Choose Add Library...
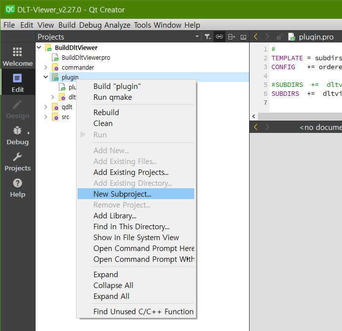Viewport: 342px width, 331px height. [x=136, y=216]
